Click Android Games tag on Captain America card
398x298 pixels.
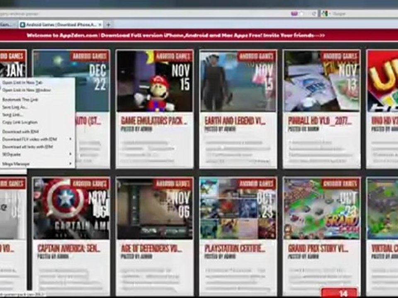[x=90, y=183]
